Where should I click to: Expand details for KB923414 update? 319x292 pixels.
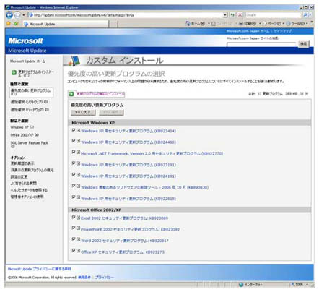(x=78, y=130)
